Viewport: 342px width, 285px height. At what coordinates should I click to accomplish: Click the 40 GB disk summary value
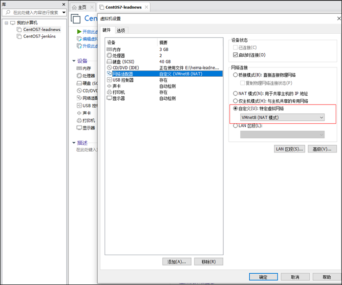pos(165,62)
